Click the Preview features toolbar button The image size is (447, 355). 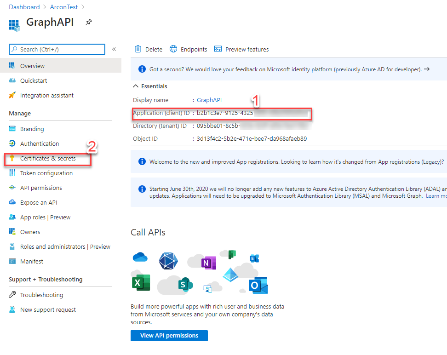coord(241,49)
